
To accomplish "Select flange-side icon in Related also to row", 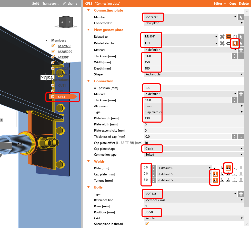I will (x=229, y=43).
